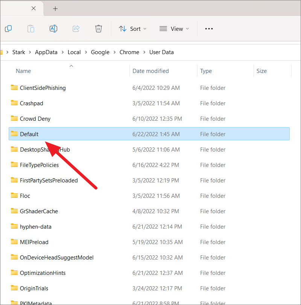Click date 6/22/2022 1:45 AM cell

coord(156,134)
